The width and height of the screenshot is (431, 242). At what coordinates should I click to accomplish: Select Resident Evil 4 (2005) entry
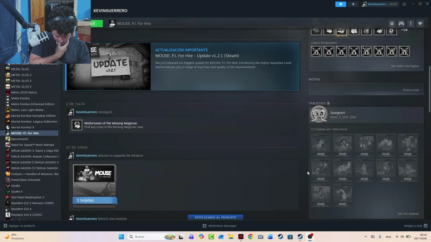tap(26, 215)
